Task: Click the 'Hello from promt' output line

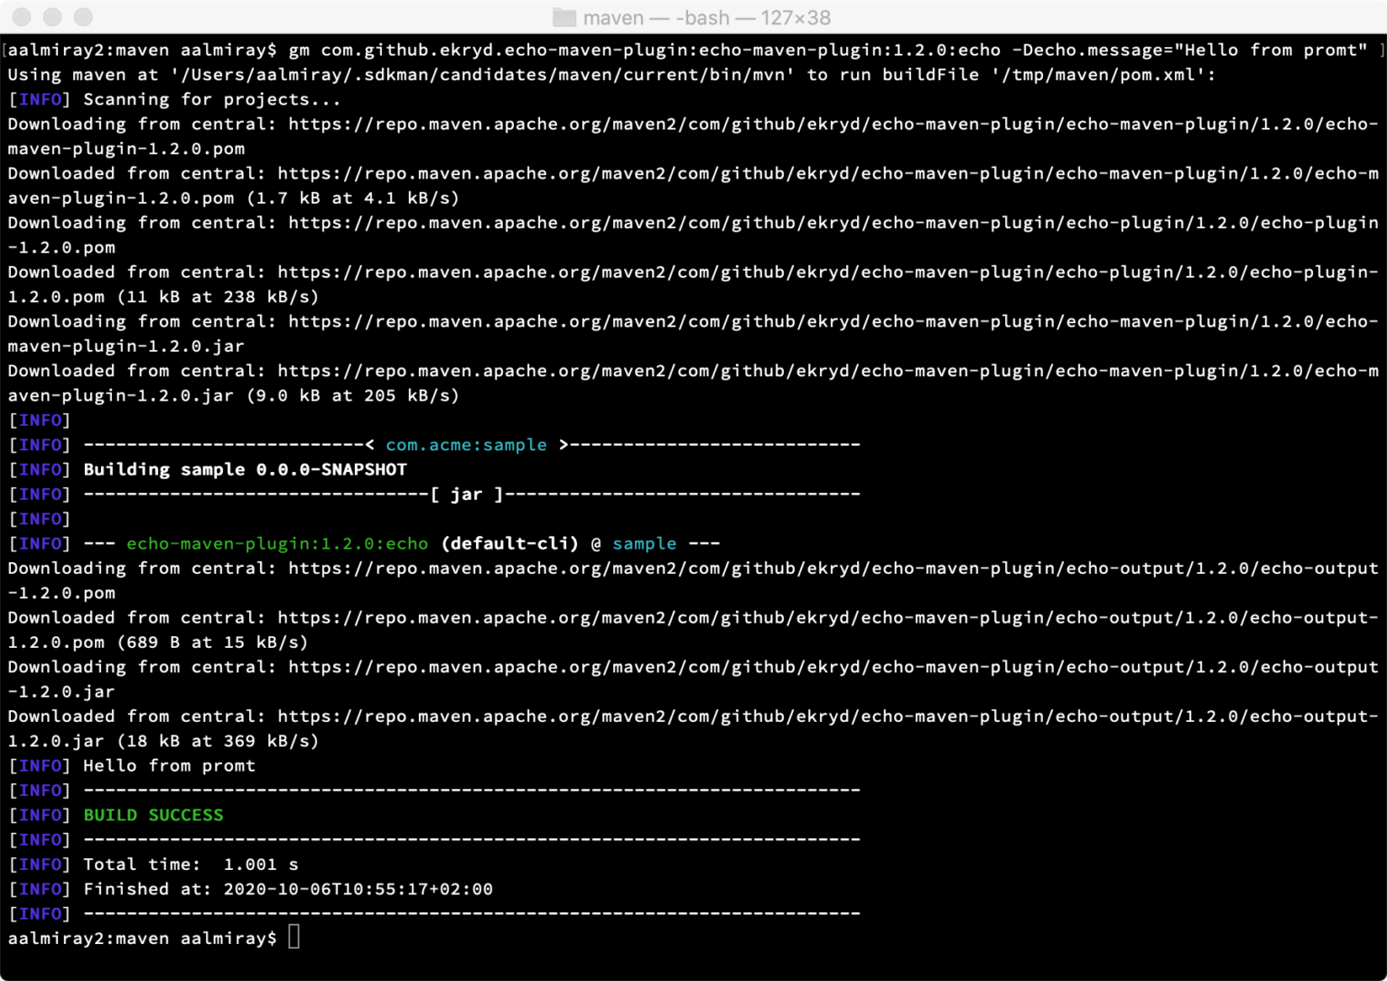Action: coord(168,765)
